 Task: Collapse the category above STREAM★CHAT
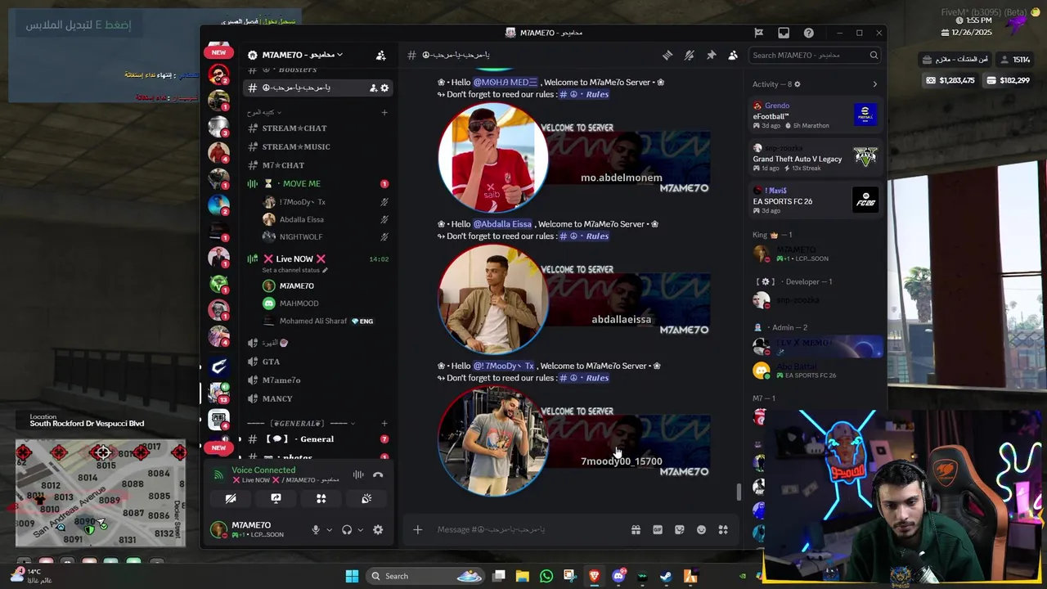pyautogui.click(x=264, y=112)
